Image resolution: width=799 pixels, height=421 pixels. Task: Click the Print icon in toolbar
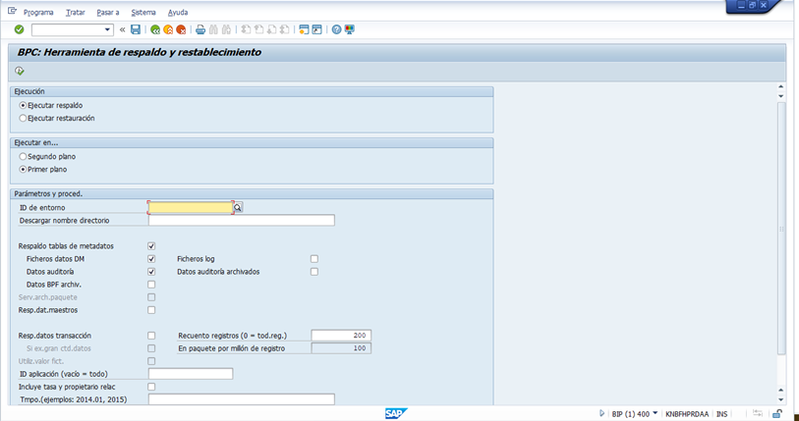coord(200,29)
